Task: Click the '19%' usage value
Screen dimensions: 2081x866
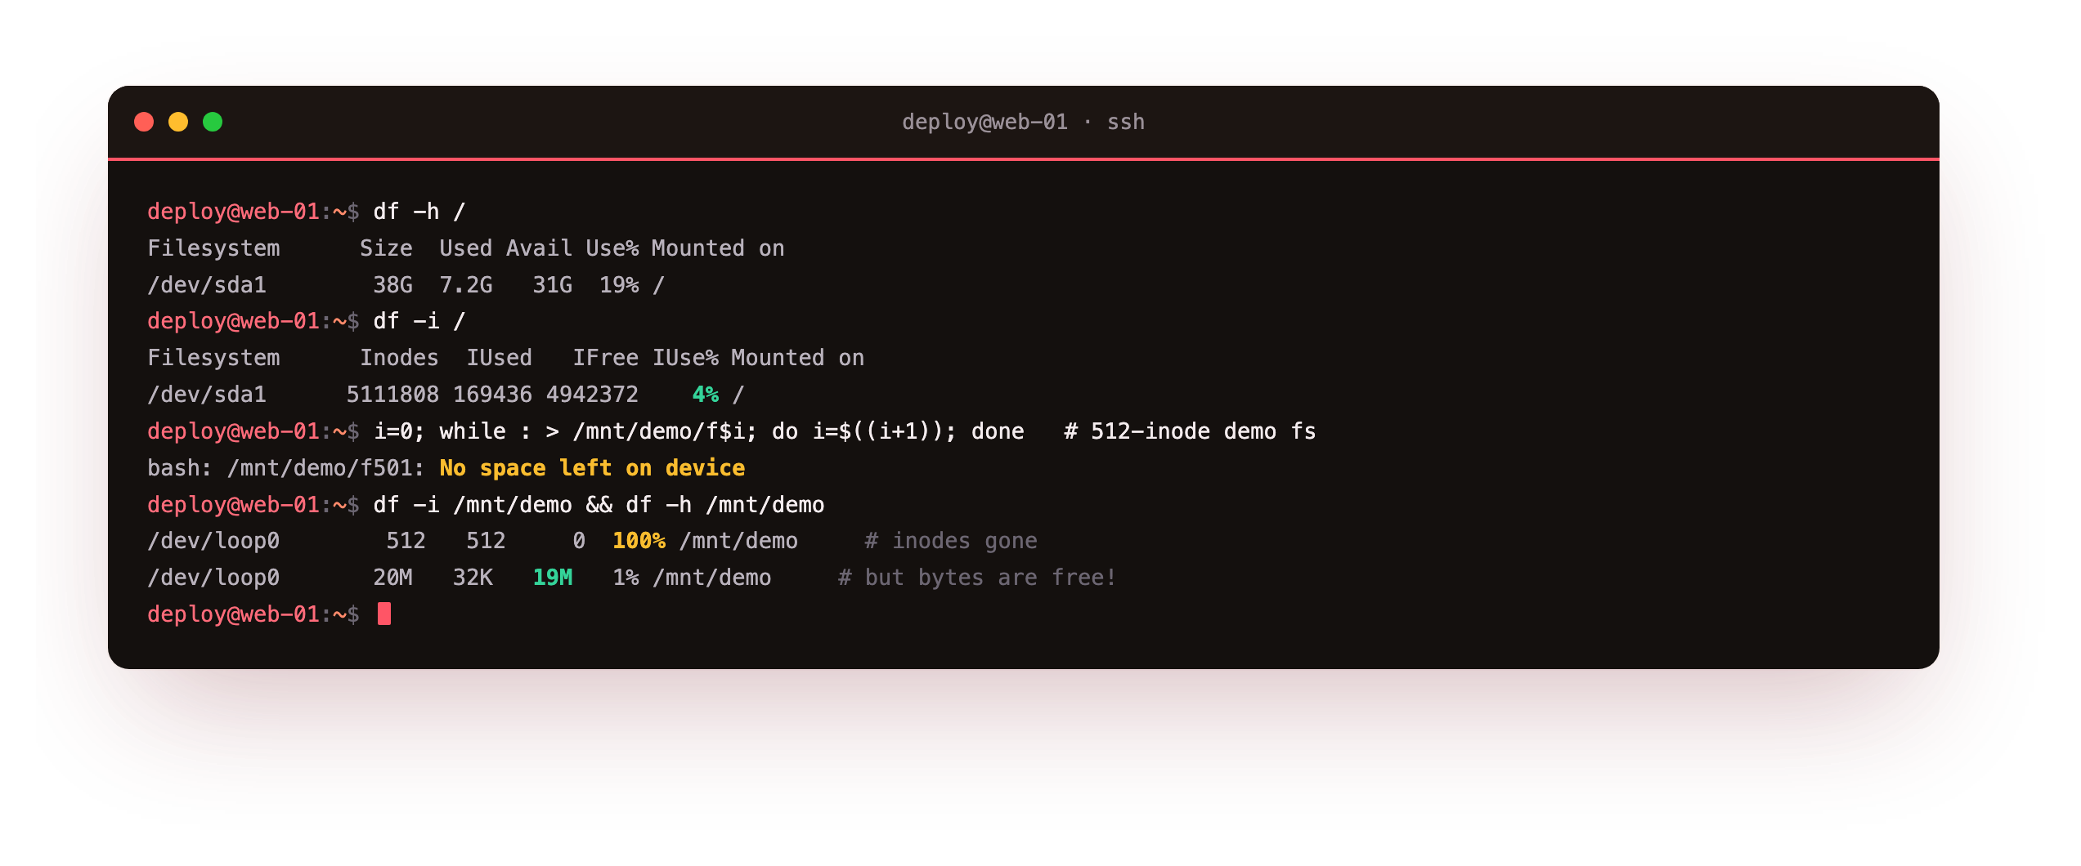Action: (x=619, y=285)
